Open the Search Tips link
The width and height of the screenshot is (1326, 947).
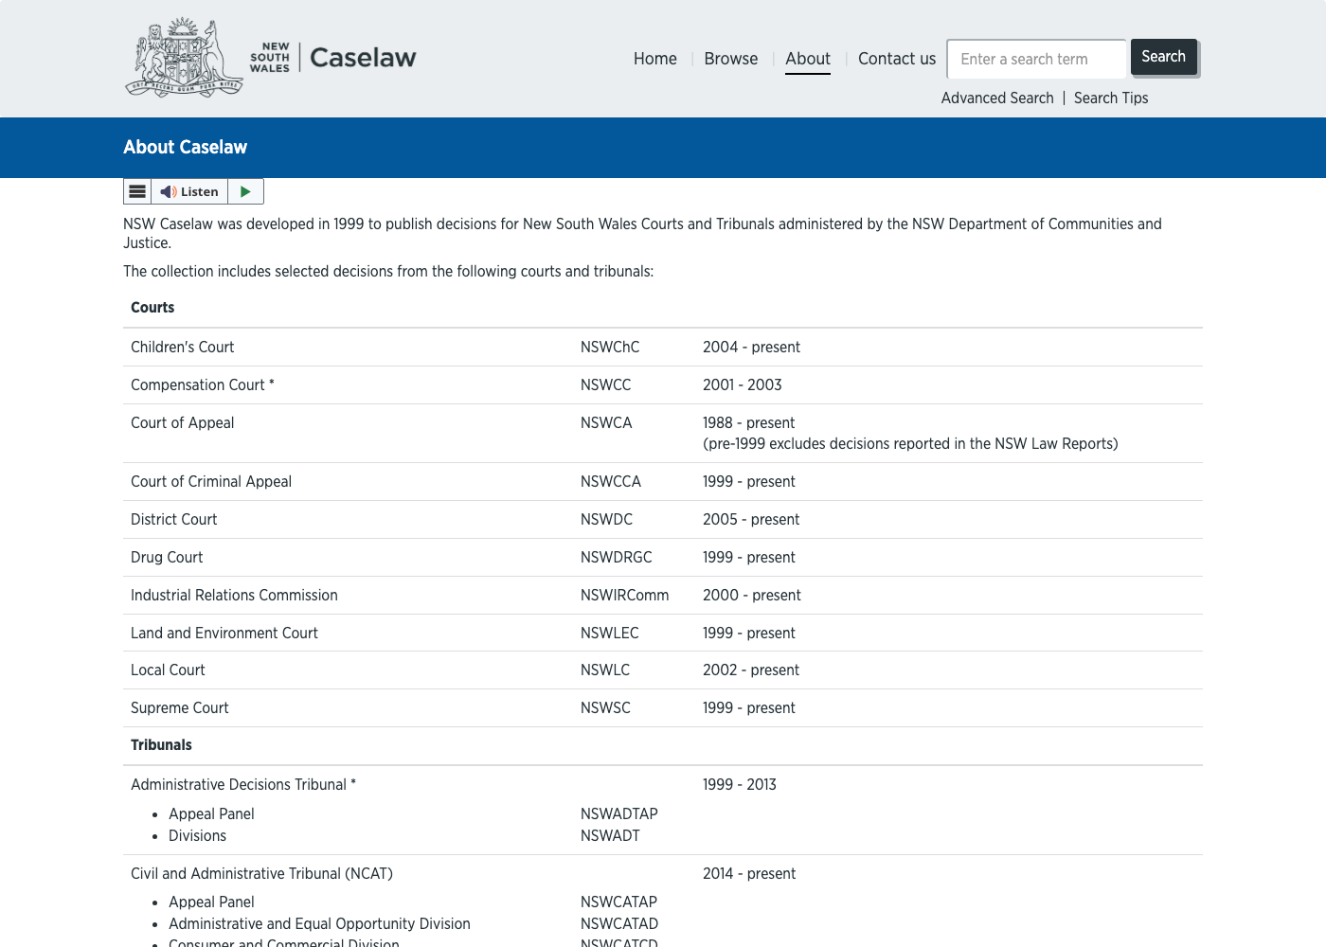click(x=1111, y=98)
